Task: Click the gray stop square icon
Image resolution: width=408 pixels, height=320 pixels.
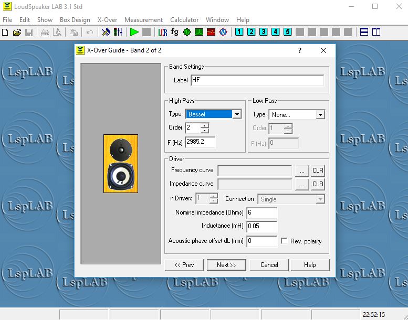Action: [x=147, y=32]
